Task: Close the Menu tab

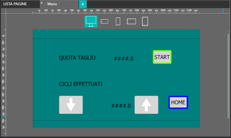Action: pos(41,3)
